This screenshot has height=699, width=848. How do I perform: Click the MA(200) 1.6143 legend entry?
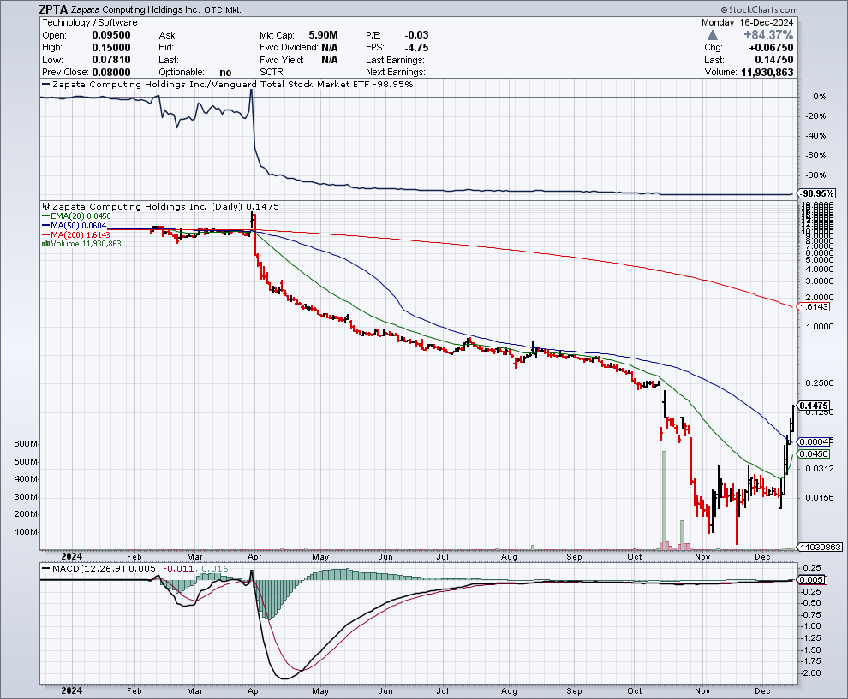pos(75,234)
